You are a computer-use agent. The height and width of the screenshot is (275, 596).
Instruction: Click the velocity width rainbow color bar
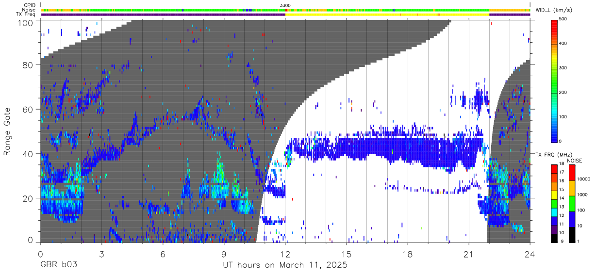click(x=555, y=81)
